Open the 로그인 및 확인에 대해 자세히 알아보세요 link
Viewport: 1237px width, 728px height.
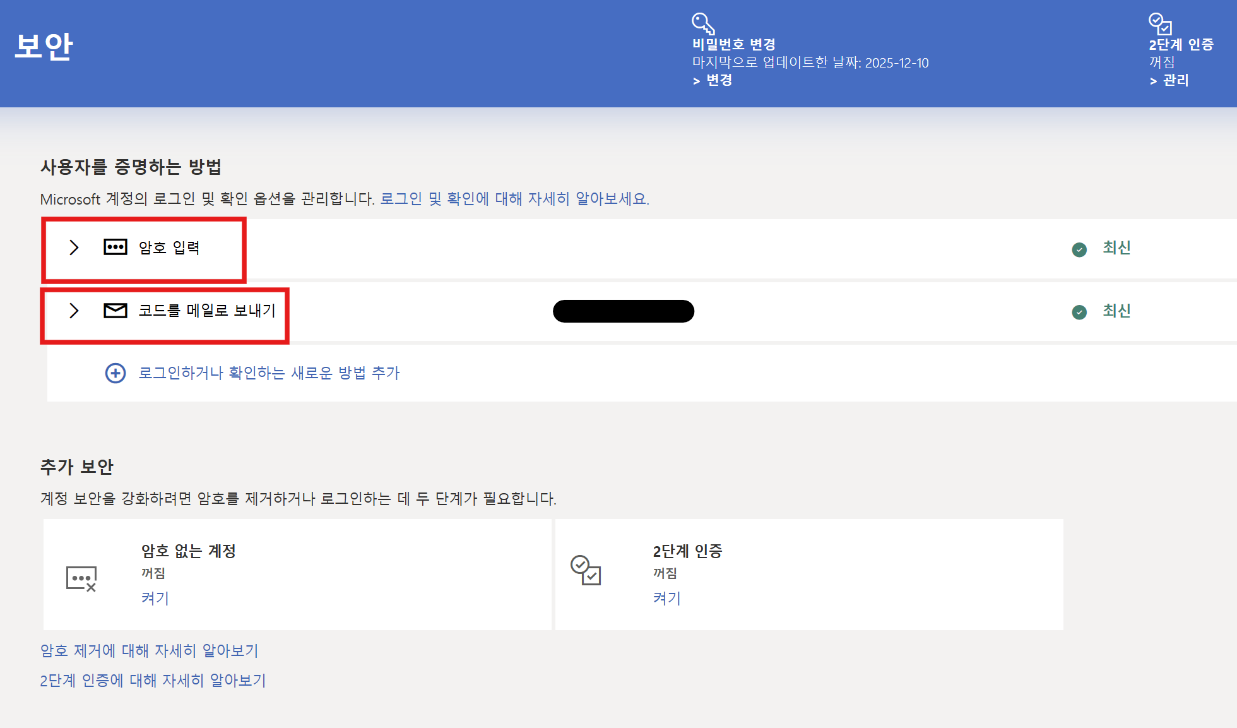514,199
